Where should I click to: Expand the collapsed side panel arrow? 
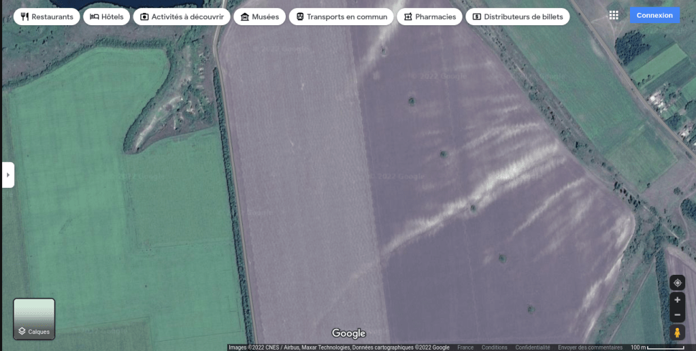(x=7, y=175)
